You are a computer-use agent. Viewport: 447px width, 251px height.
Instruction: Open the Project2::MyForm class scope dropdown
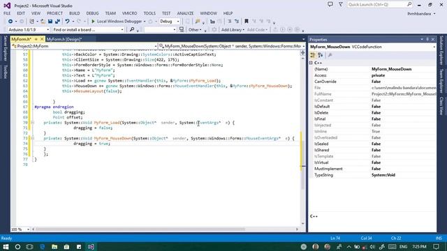point(85,46)
